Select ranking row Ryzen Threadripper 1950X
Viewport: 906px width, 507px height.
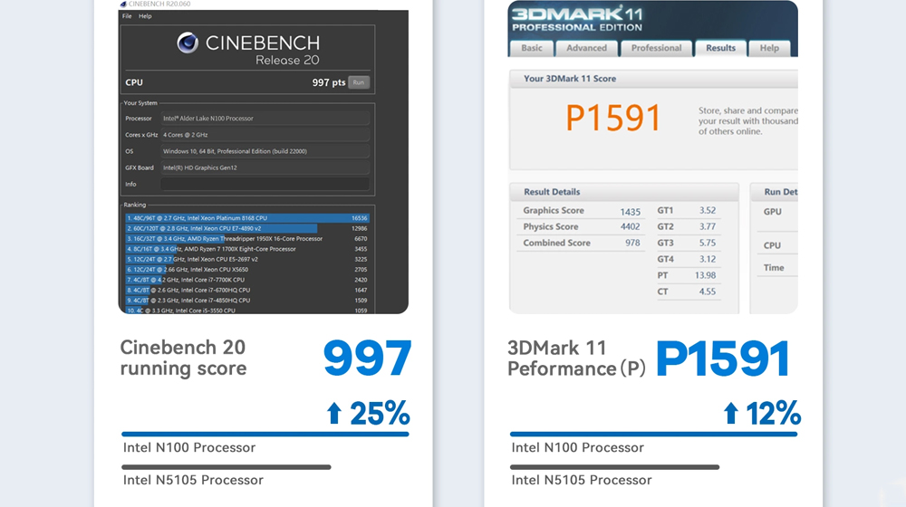(247, 238)
